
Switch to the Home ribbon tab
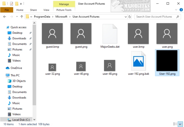pos(20,10)
